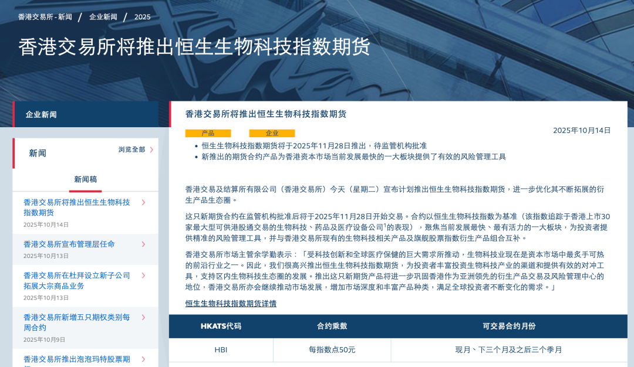Screen dimensions: 634x367
Task: Select 2025 in the breadcrumb trail
Action: pyautogui.click(x=143, y=17)
